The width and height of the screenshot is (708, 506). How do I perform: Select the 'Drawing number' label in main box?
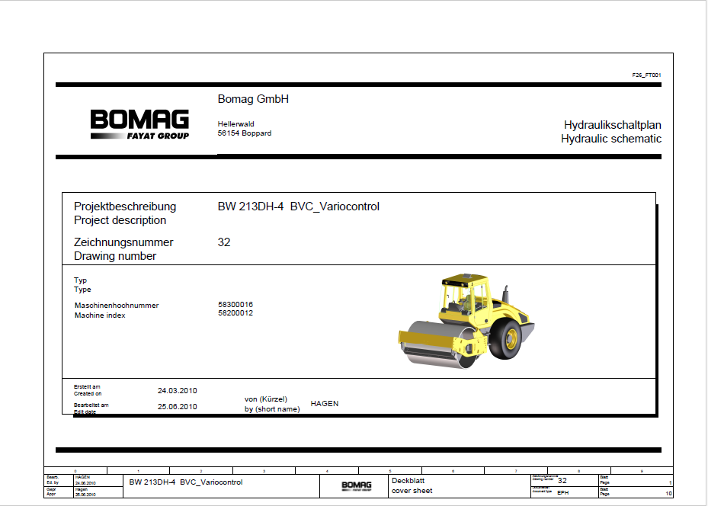pos(115,256)
